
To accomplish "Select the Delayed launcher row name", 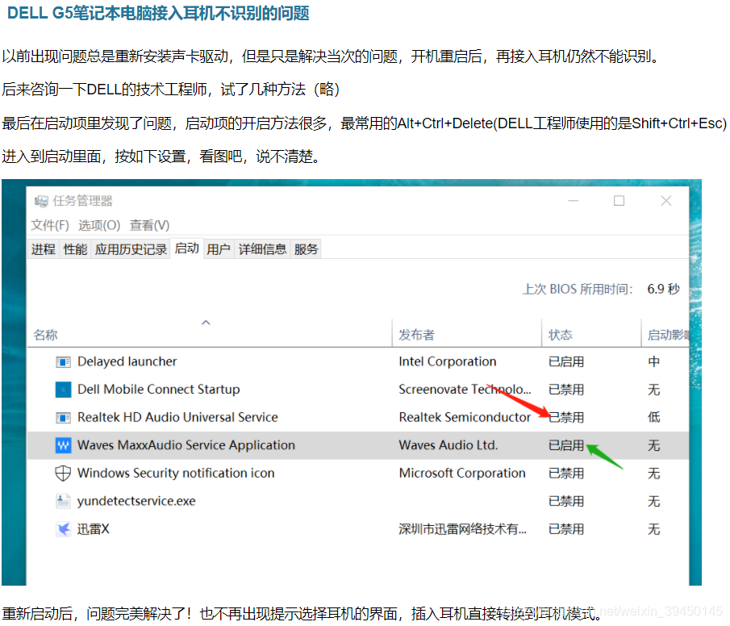I will (x=127, y=362).
